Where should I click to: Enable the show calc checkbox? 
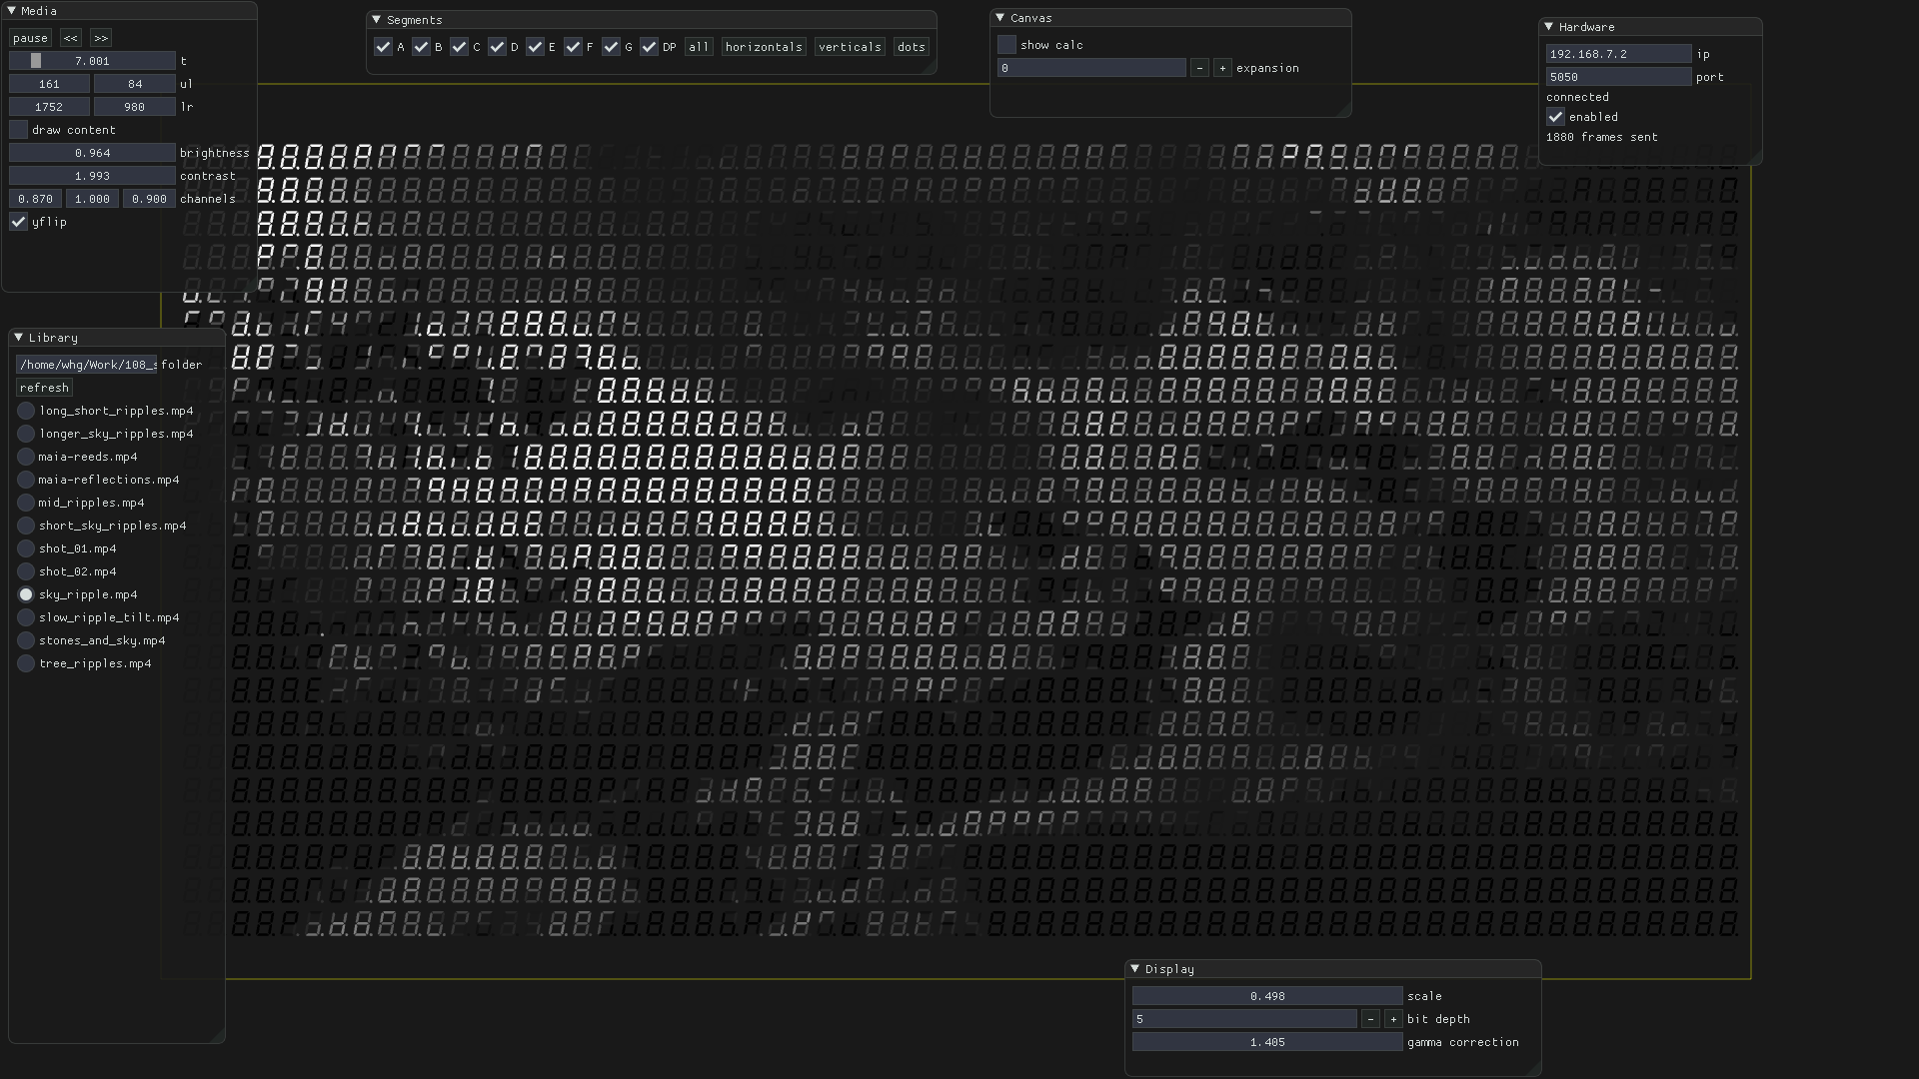click(x=1006, y=45)
